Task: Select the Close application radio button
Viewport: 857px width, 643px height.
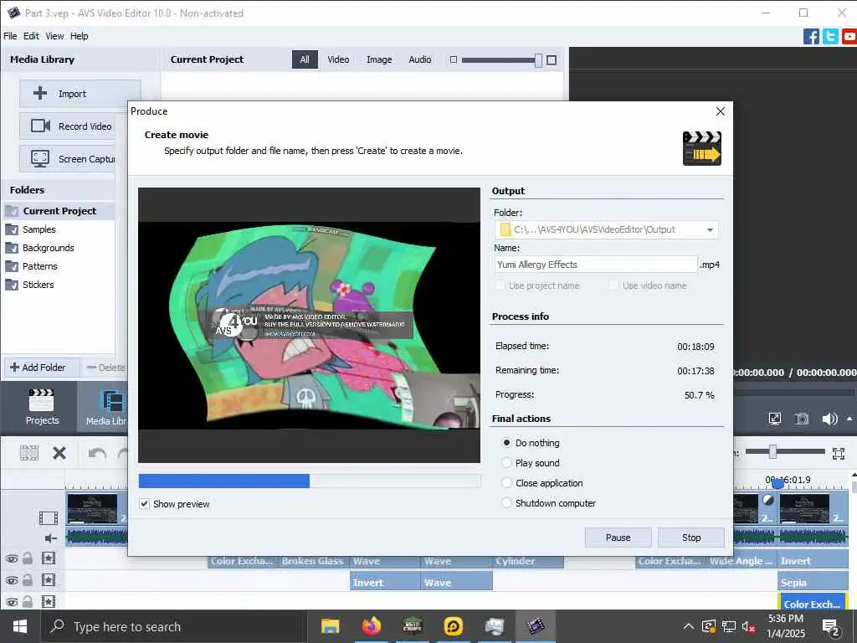Action: pyautogui.click(x=506, y=483)
